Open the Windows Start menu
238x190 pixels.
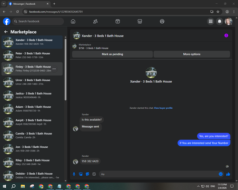(4, 186)
